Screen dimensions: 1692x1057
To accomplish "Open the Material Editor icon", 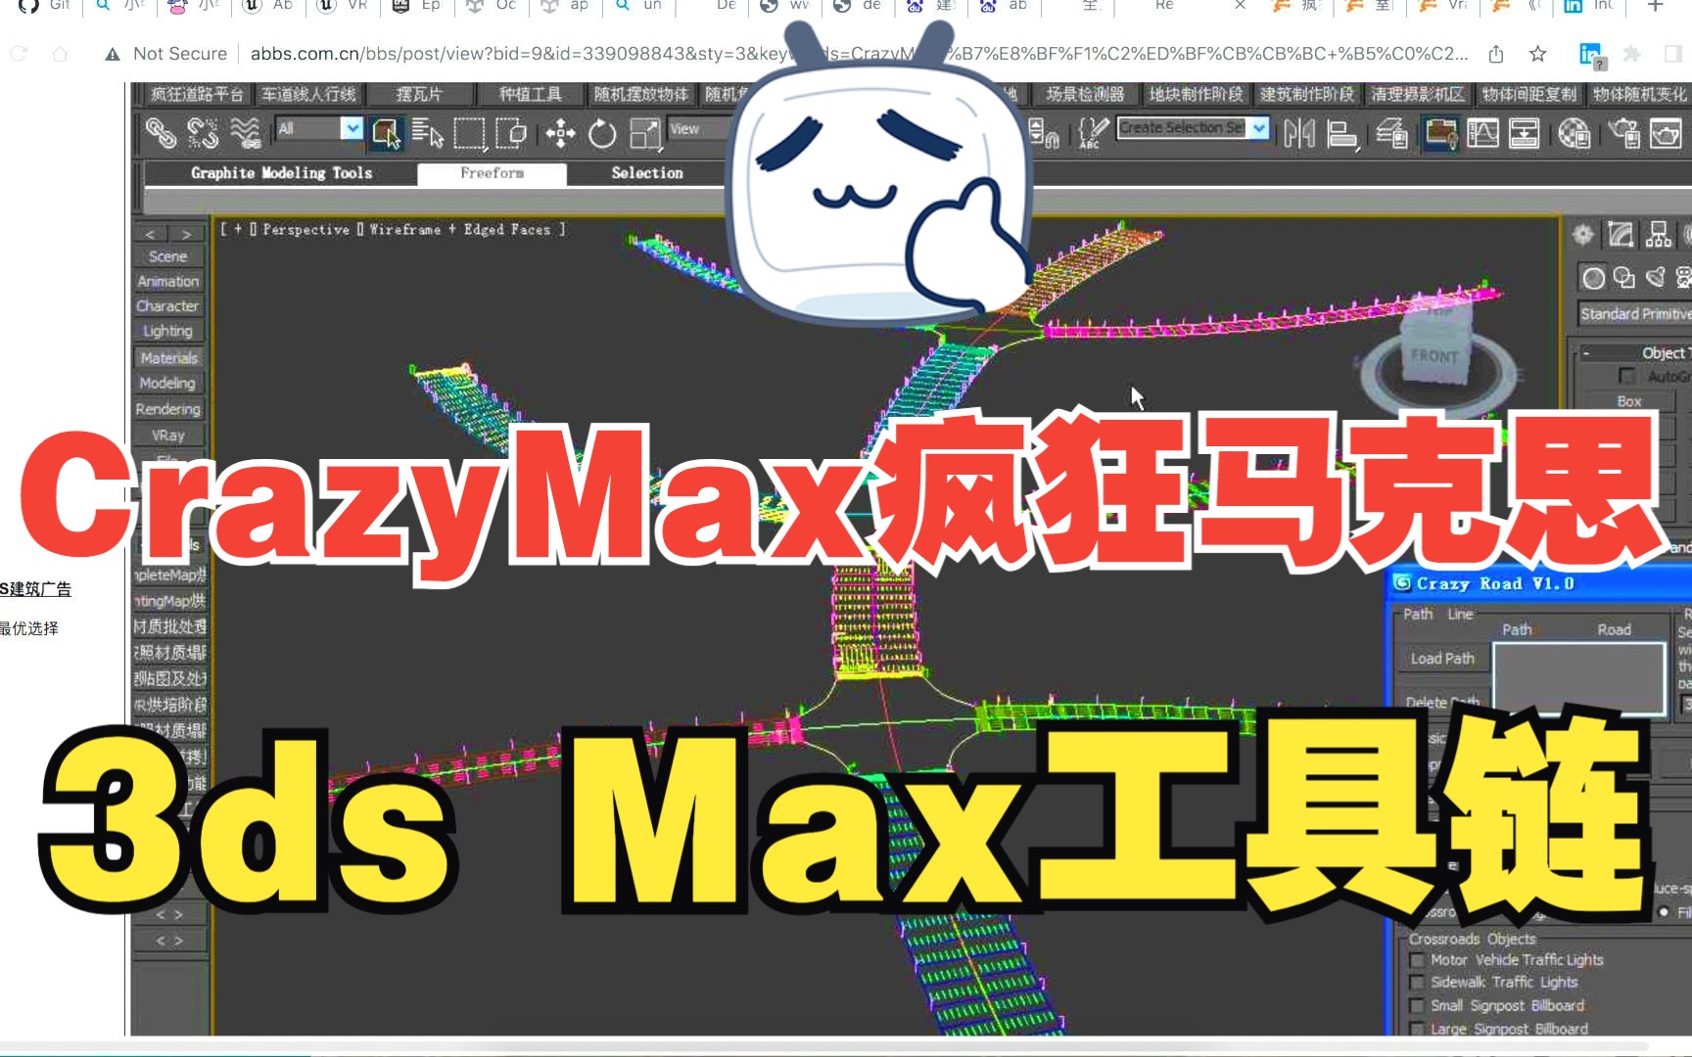I will (x=1574, y=132).
